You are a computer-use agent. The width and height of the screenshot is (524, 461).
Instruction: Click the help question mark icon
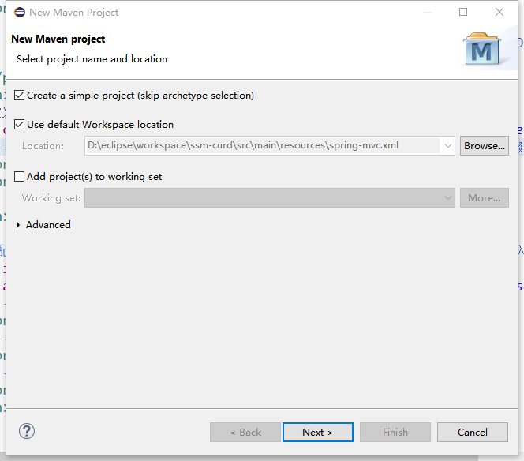click(27, 431)
